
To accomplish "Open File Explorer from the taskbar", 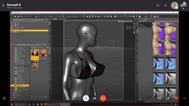I will pyautogui.click(x=30, y=104).
